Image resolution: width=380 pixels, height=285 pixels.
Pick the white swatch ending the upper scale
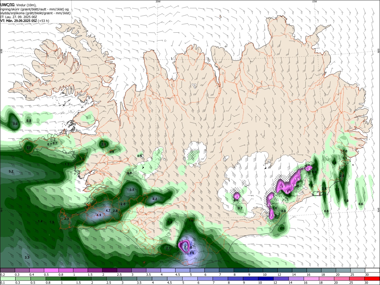coord(372,270)
